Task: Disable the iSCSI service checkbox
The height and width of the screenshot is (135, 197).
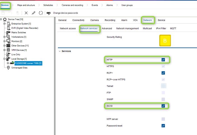Action: 163,106
